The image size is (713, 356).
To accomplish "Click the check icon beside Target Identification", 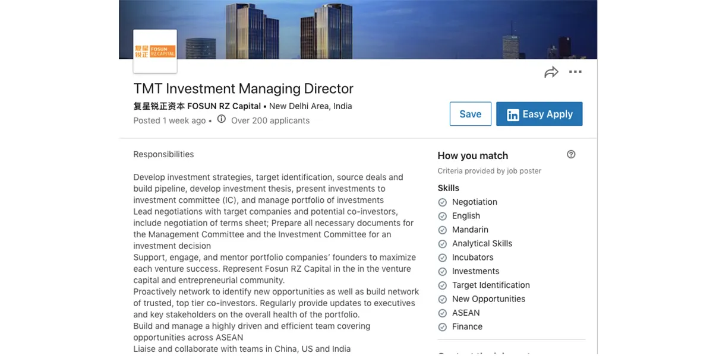I will coord(443,285).
